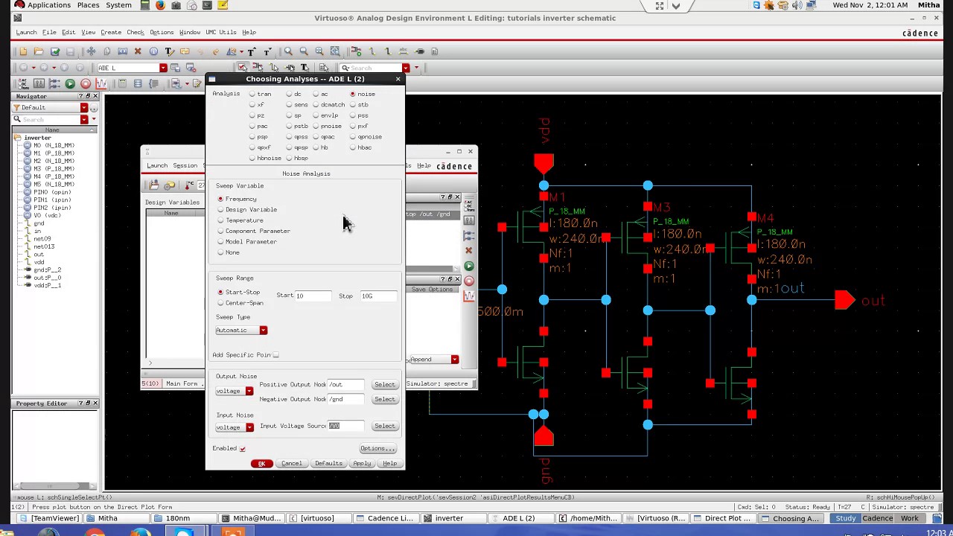This screenshot has width=953, height=536.
Task: Click the Choose Analyses AC/DC/Trans toolbar icon
Action: coord(23,83)
